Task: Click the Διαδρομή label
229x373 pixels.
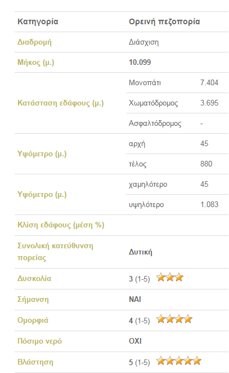Action: [34, 42]
